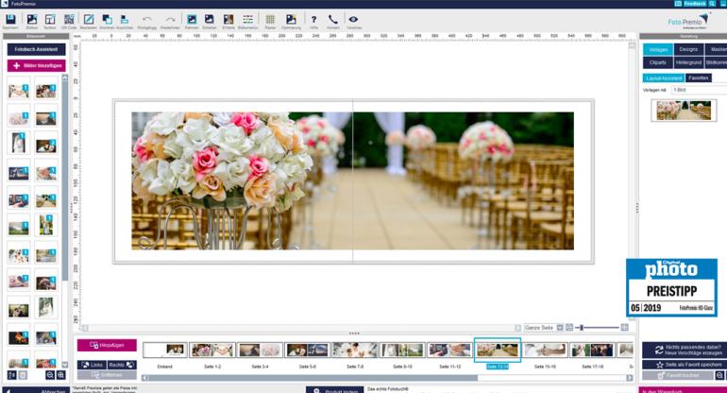Open the Vorschau eye preview
This screenshot has width=727, height=393.
pos(353,20)
